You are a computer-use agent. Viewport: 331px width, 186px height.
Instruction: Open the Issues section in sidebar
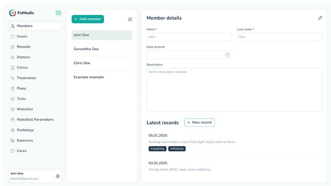coord(22,36)
